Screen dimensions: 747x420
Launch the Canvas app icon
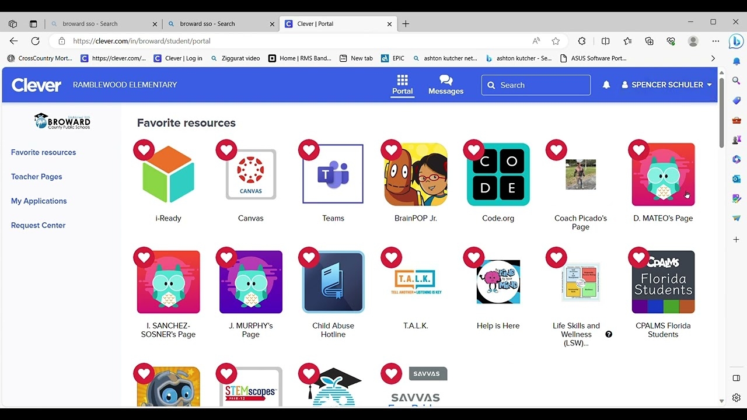pyautogui.click(x=251, y=174)
